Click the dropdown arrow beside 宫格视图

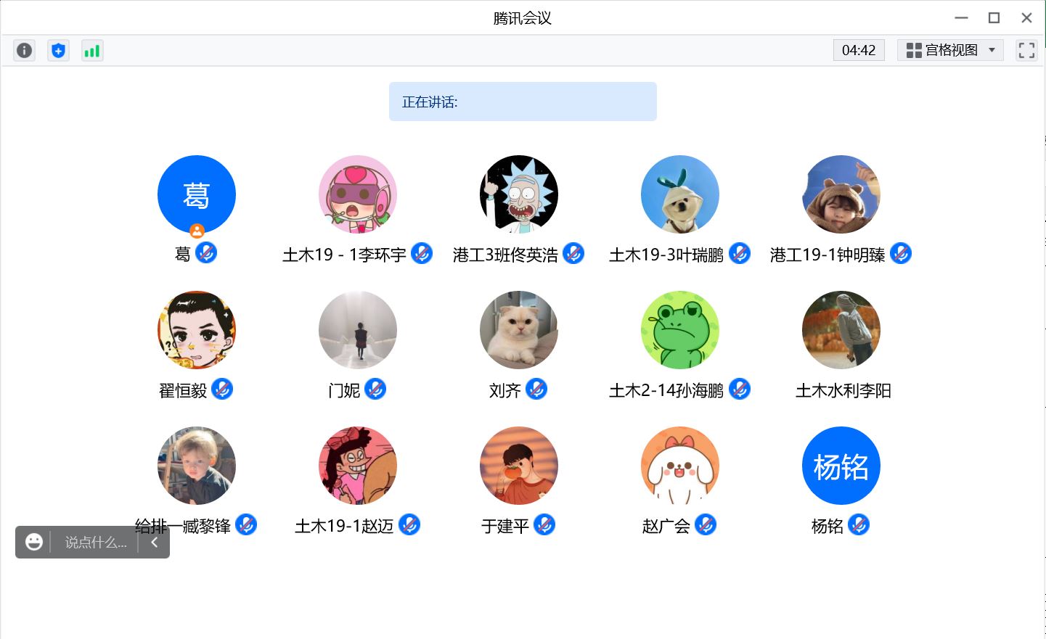[992, 50]
